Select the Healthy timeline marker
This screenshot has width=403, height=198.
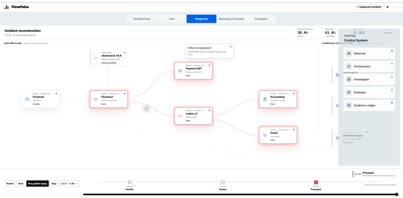[129, 183]
